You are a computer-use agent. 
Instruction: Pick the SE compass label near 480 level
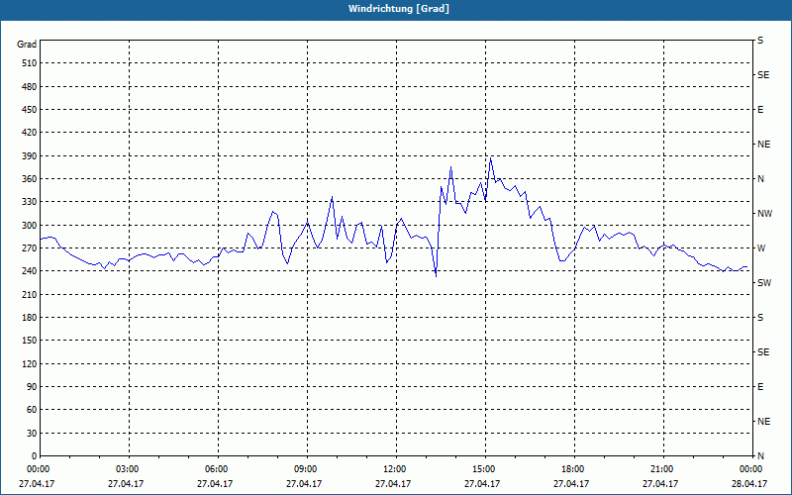coord(763,75)
